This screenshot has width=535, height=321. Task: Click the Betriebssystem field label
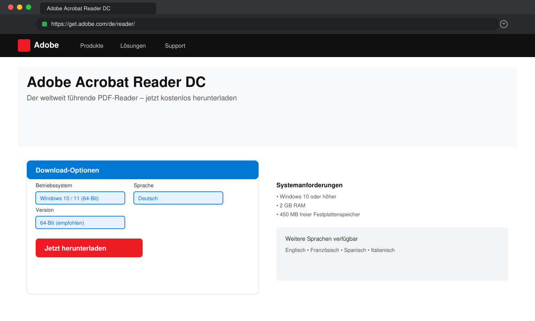tap(54, 185)
